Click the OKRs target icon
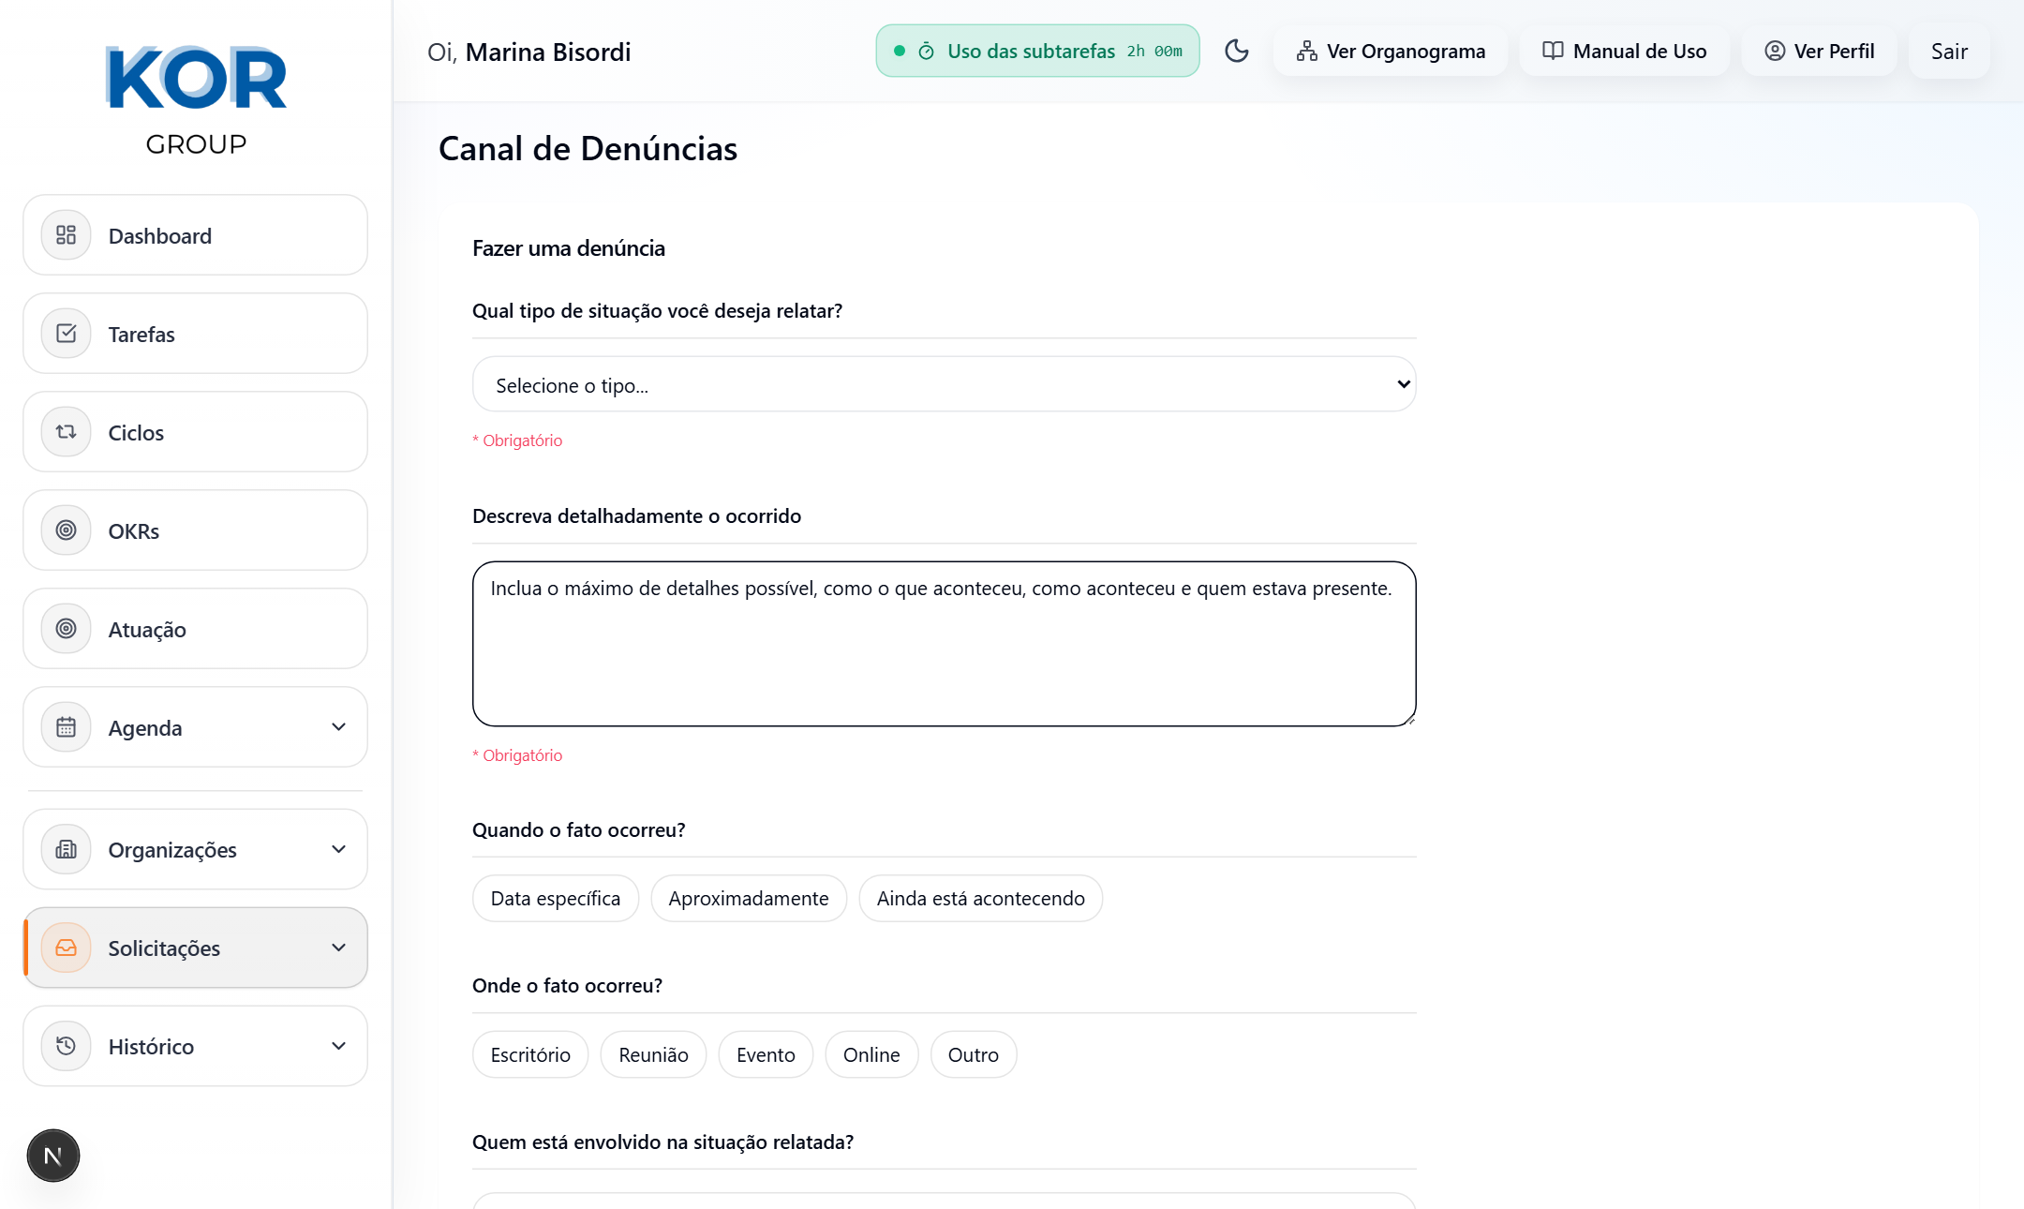This screenshot has height=1209, width=2024. click(66, 530)
